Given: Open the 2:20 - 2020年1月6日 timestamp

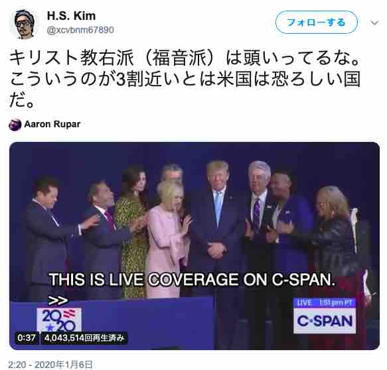Looking at the screenshot, I should click(x=50, y=365).
